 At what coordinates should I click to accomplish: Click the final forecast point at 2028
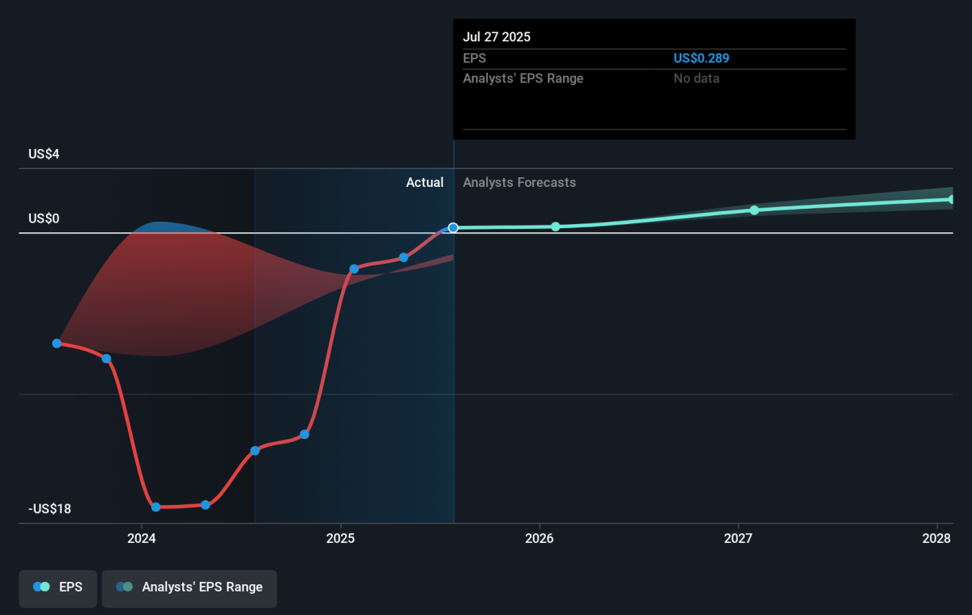(952, 199)
